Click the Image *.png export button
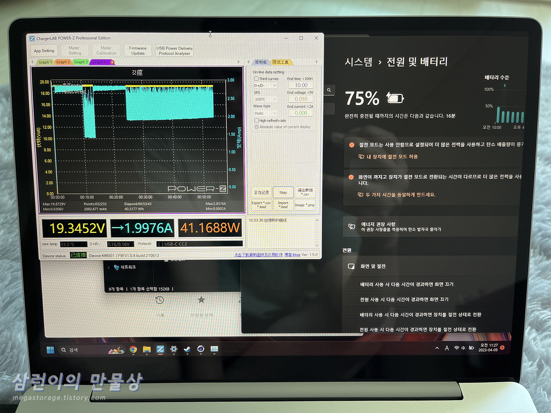Viewport: 551px width, 413px height. pyautogui.click(x=304, y=205)
